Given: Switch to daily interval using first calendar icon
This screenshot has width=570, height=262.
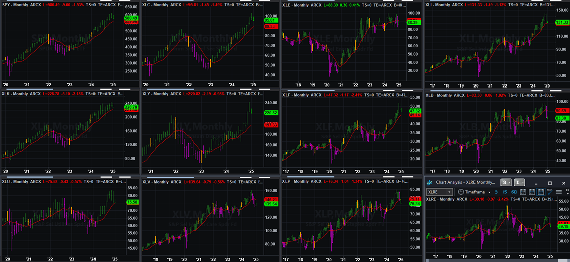Looking at the screenshot, I should (x=523, y=192).
